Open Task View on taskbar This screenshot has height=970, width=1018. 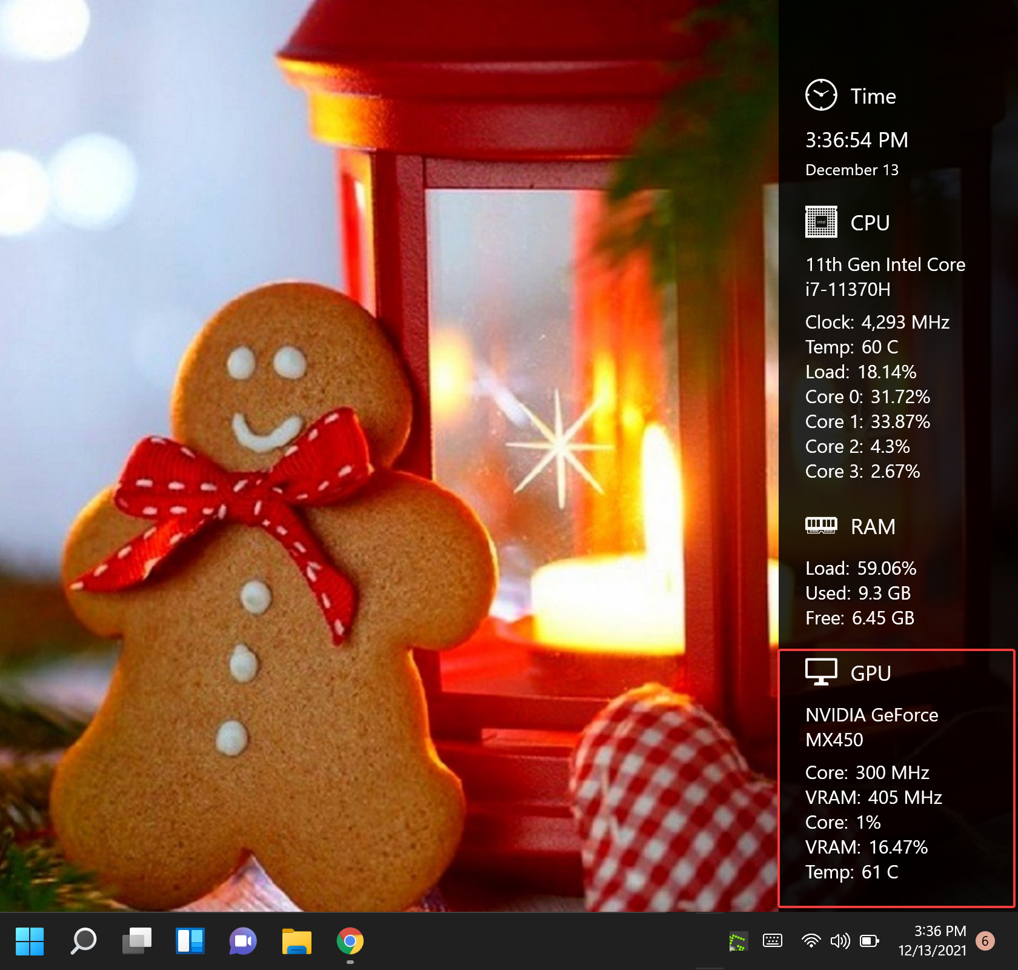click(x=136, y=941)
